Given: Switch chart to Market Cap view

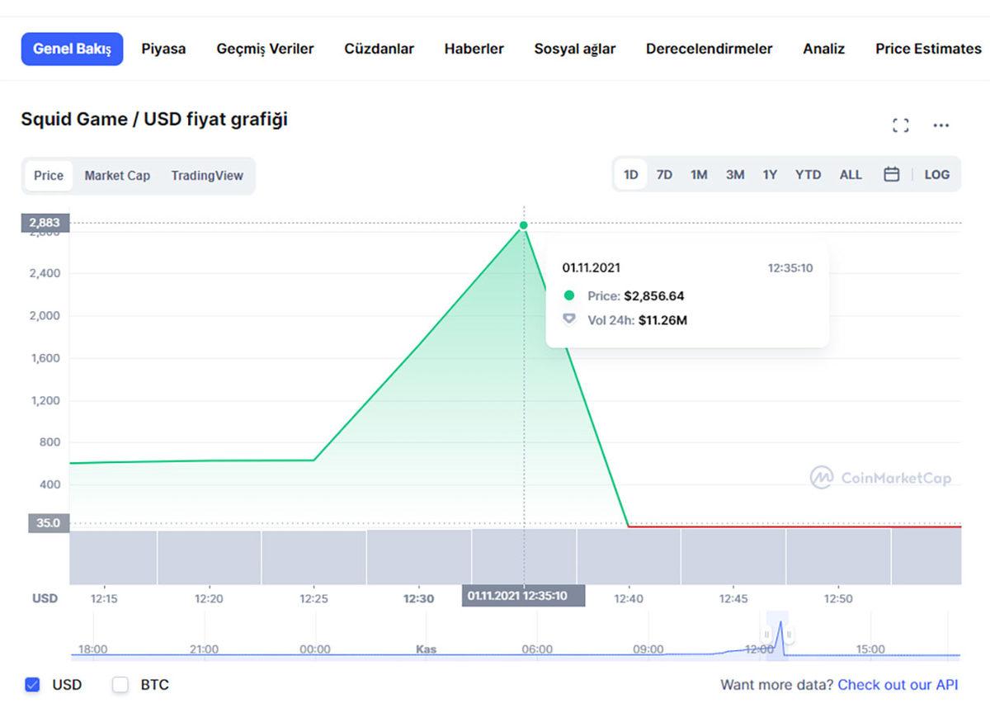Looking at the screenshot, I should (x=116, y=175).
